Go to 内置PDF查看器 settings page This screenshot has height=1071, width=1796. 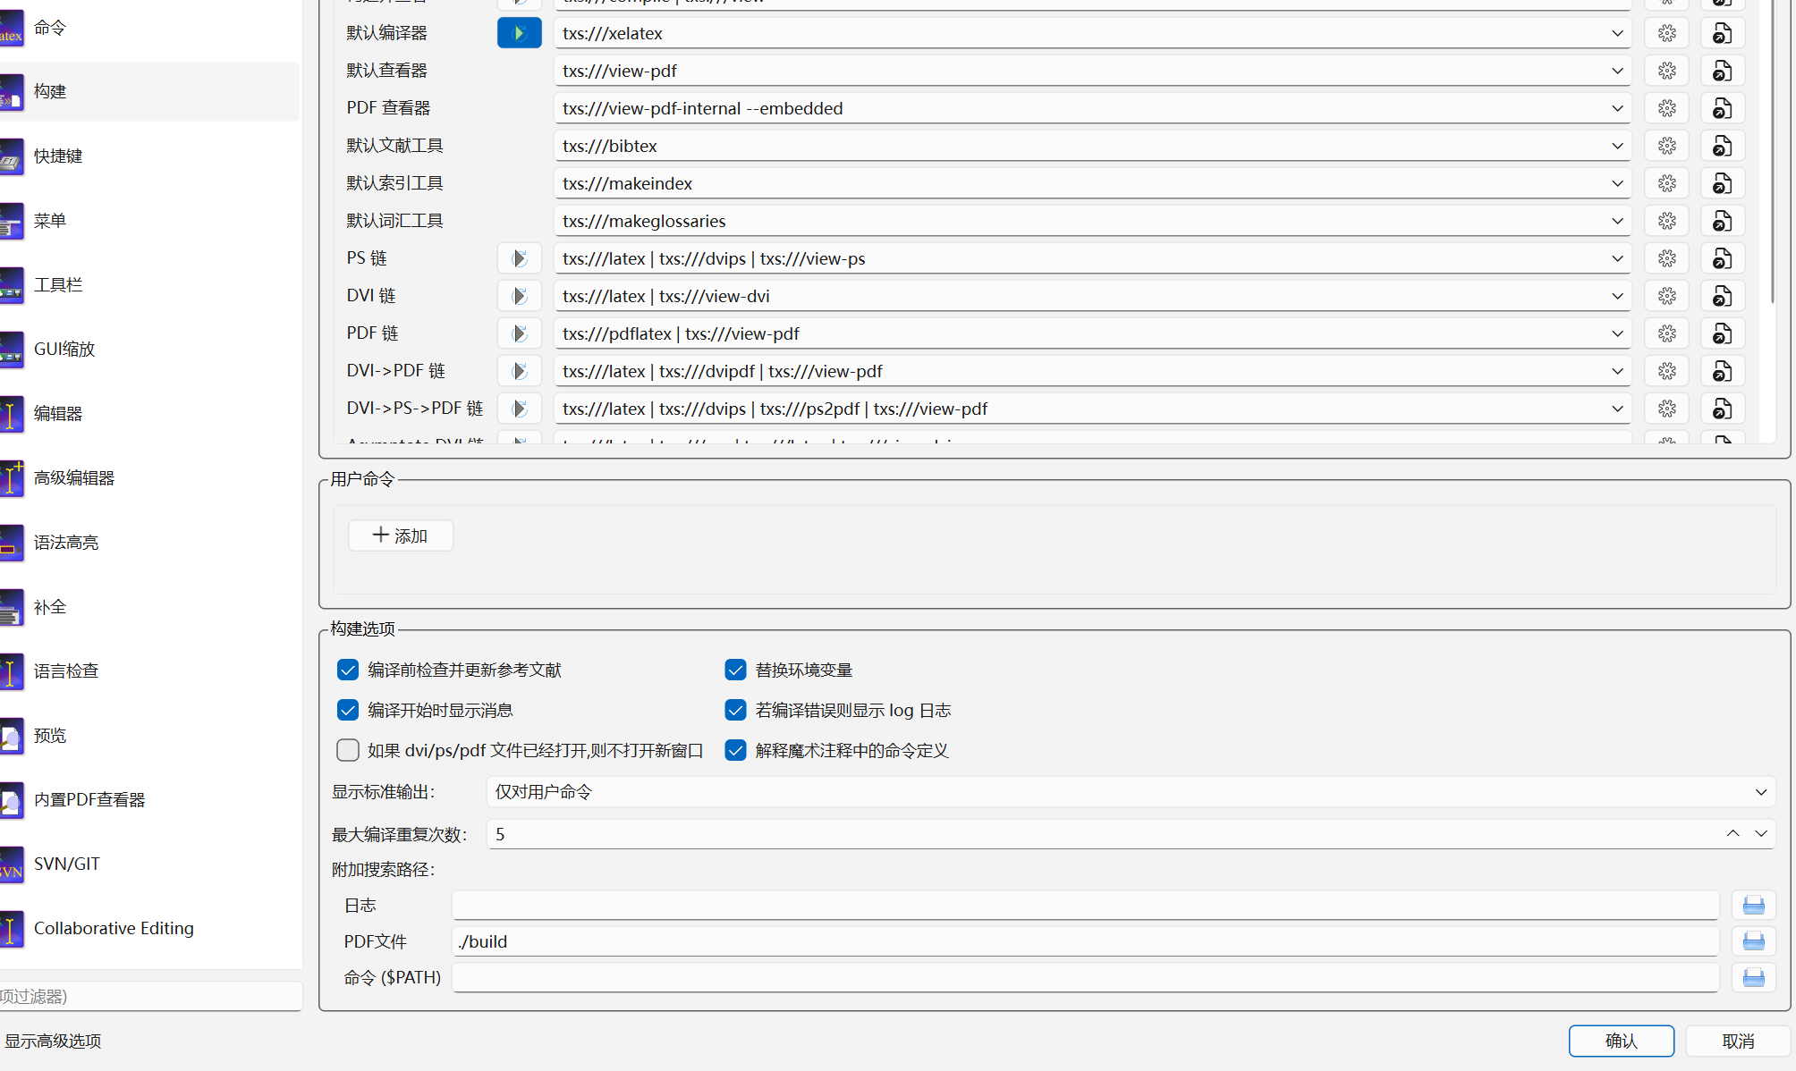(149, 799)
